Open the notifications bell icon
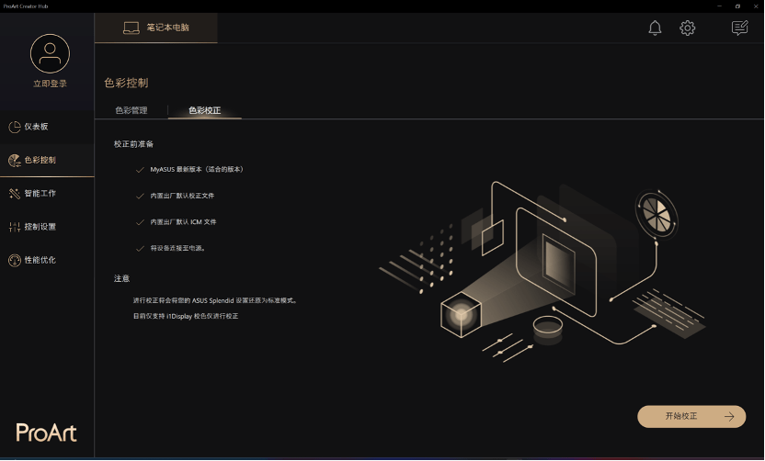 click(x=655, y=28)
